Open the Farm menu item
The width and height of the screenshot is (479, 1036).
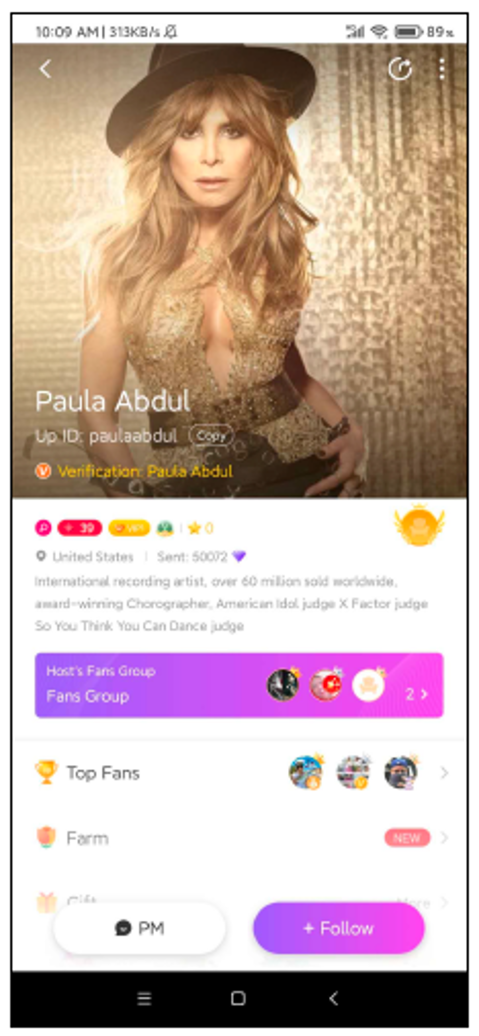[x=239, y=837]
